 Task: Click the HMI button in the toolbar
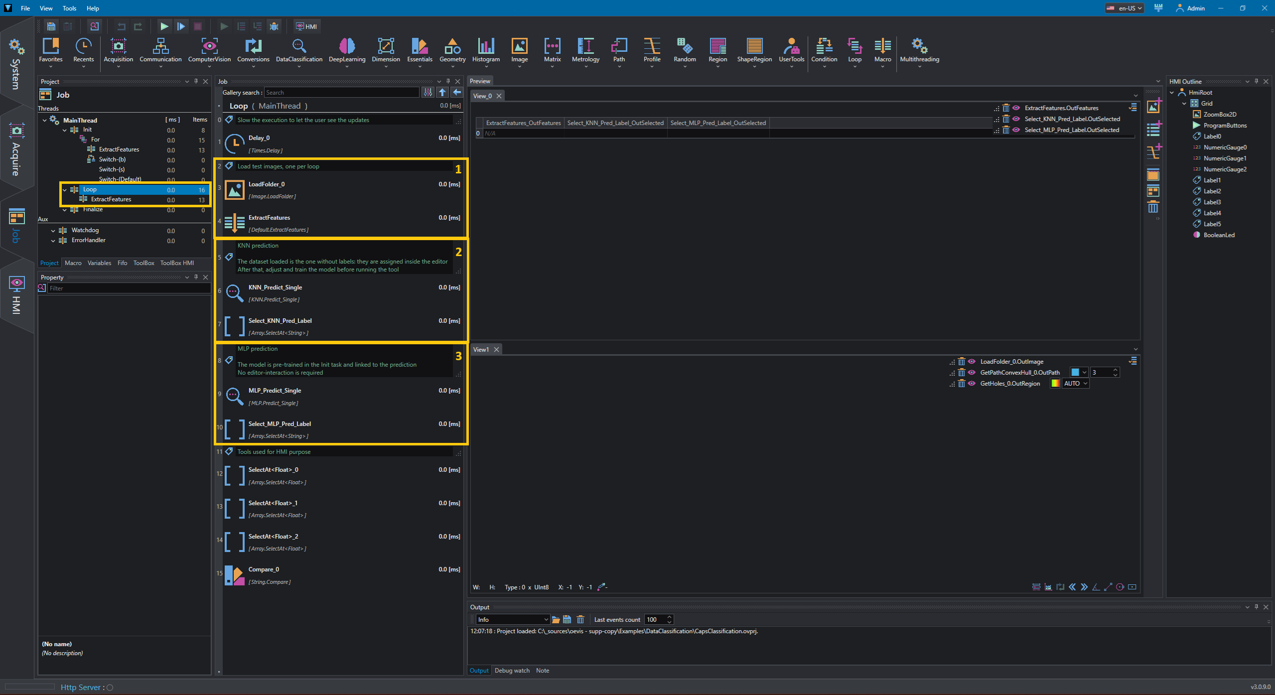click(306, 26)
